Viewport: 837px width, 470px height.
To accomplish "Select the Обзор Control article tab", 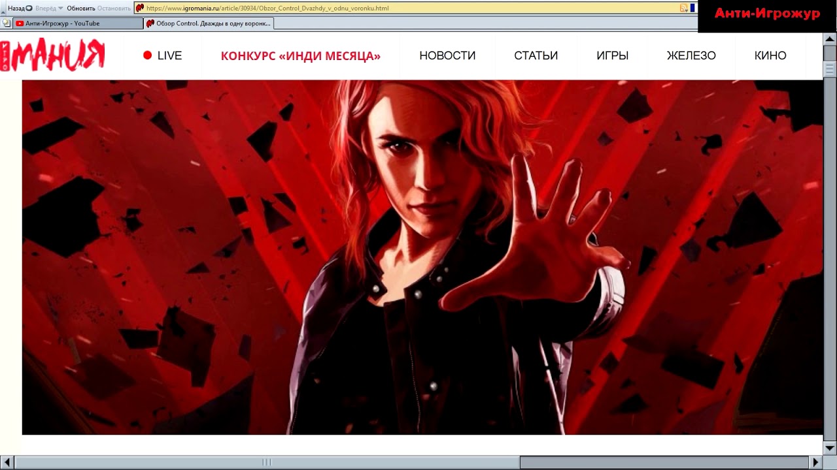I will pyautogui.click(x=208, y=23).
